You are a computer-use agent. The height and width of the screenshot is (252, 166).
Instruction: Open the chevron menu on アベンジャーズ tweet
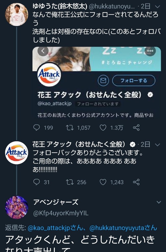159,202
